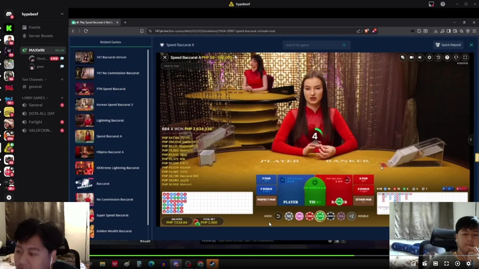Click the LIVE badge next to Shoti
The height and width of the screenshot is (269, 479).
(54, 59)
